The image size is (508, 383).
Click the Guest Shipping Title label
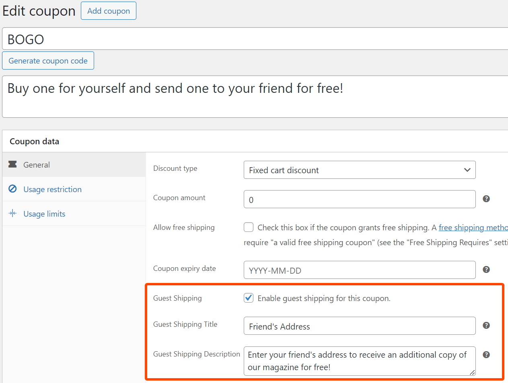[x=185, y=324]
